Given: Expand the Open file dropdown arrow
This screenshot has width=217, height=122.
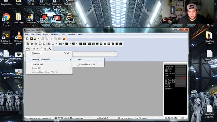Looking at the screenshot, I should click(x=39, y=39).
